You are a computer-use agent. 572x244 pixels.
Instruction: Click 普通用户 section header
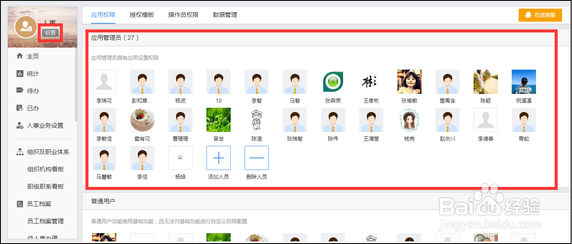pos(103,201)
